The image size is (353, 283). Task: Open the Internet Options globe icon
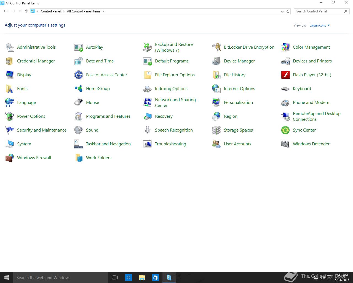[216, 89]
